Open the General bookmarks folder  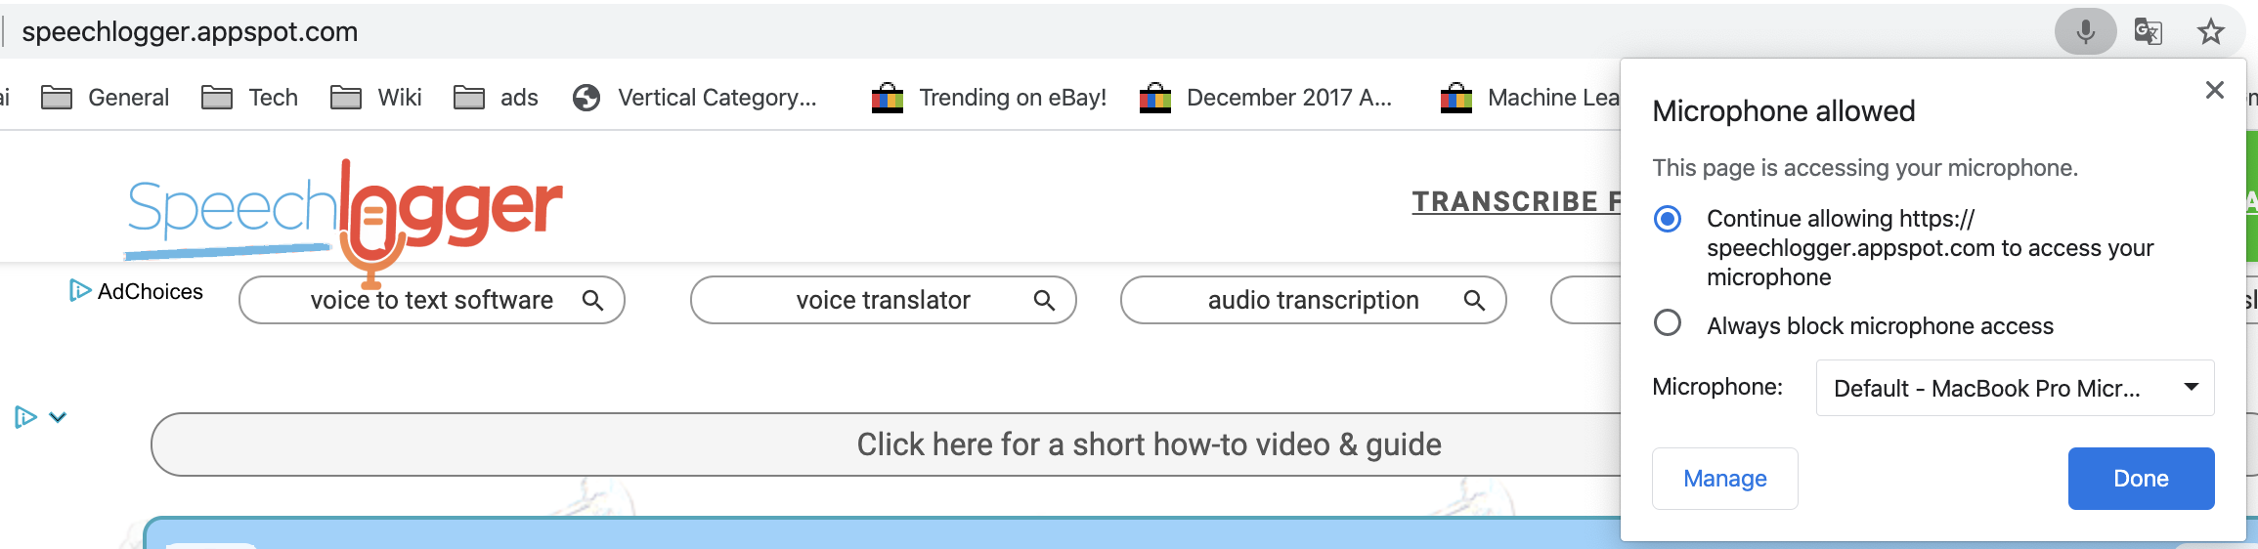click(106, 98)
